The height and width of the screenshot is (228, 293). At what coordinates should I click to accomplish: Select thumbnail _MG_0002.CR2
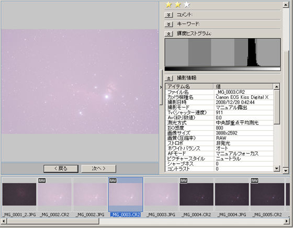pos(55,194)
